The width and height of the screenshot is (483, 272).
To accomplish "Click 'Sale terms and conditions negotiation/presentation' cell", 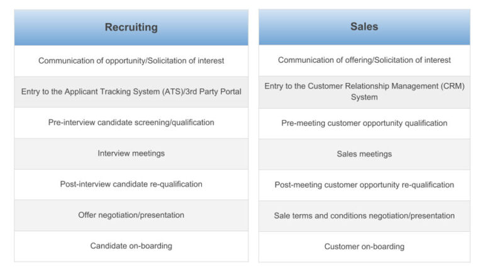I will [364, 215].
